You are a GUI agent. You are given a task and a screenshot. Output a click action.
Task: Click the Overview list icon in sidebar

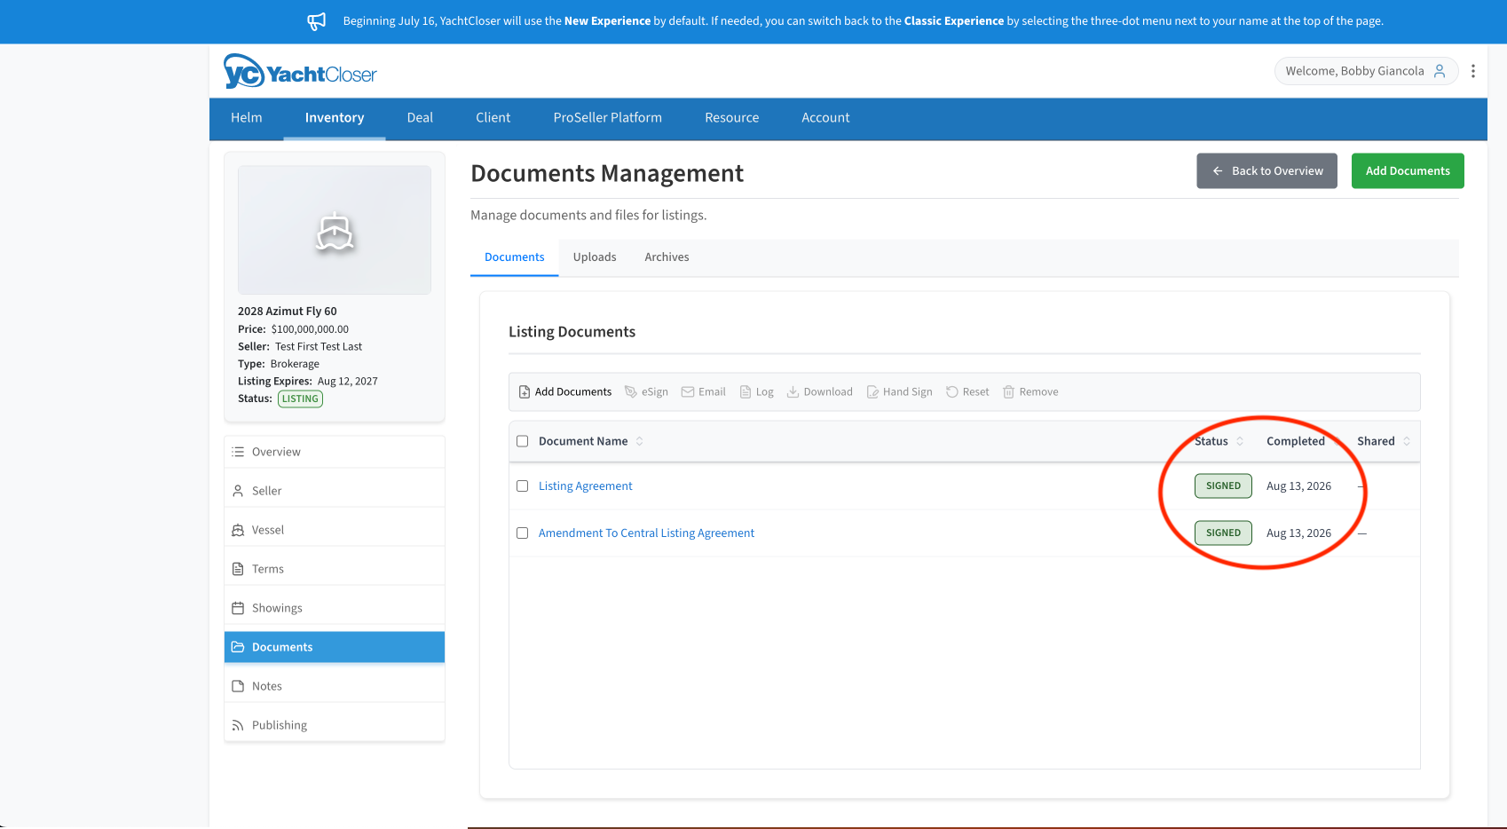[x=238, y=452]
